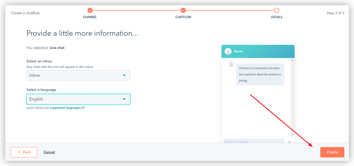Click the send message paper plane icon
This screenshot has width=354, height=166.
[289, 141]
